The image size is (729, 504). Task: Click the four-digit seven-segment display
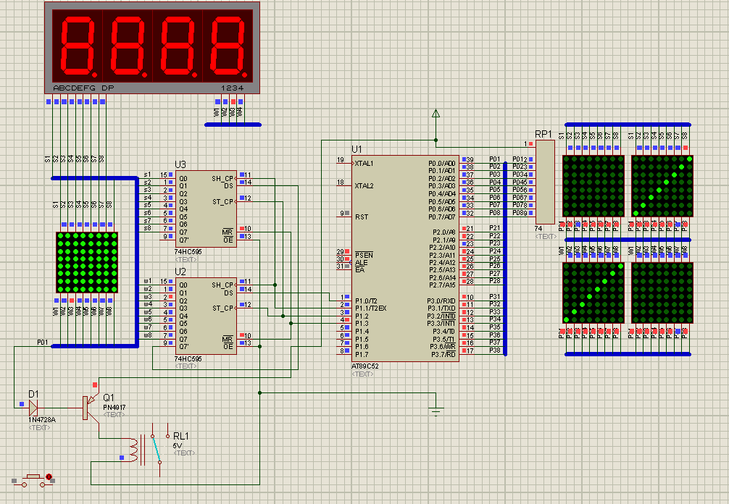click(152, 48)
